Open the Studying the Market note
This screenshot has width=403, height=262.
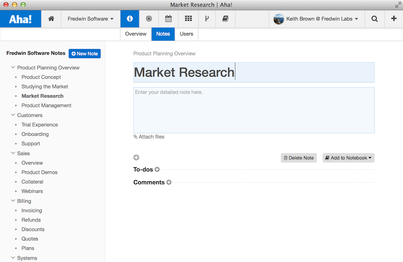[x=45, y=87]
